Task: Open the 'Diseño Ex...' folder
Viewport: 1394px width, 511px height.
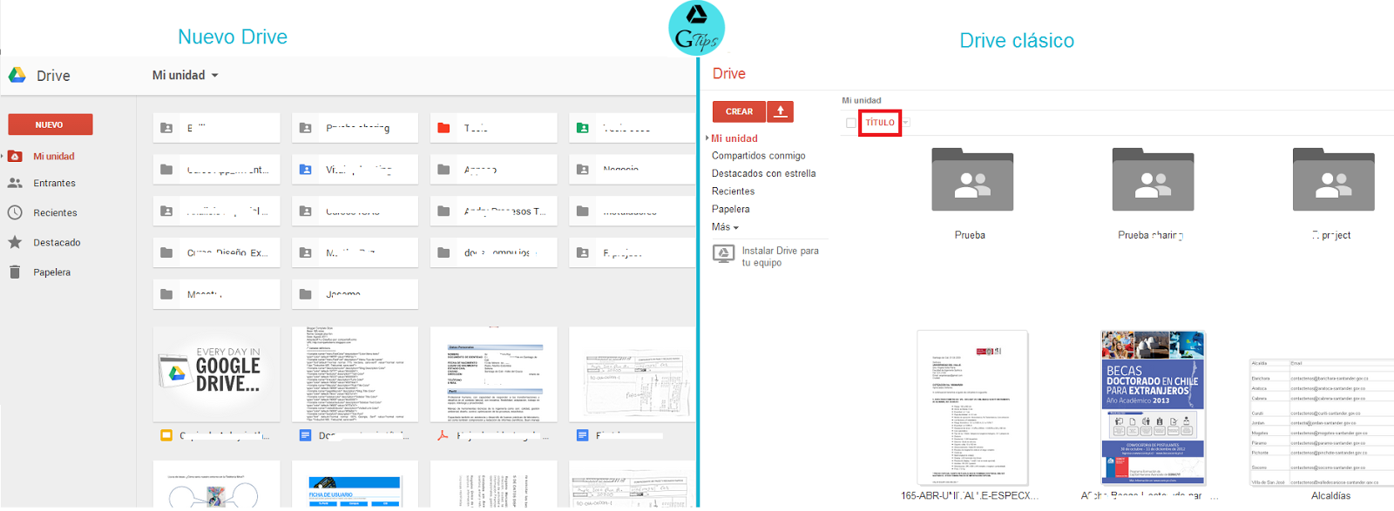Action: pos(216,252)
